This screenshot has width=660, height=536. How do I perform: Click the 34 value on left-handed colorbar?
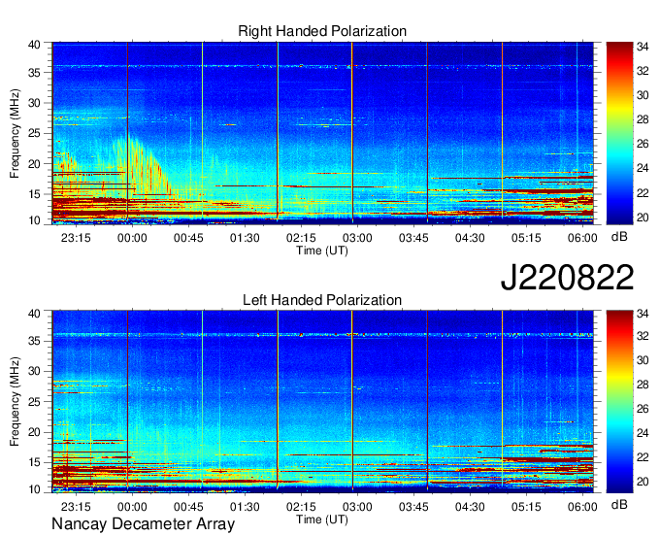(643, 315)
